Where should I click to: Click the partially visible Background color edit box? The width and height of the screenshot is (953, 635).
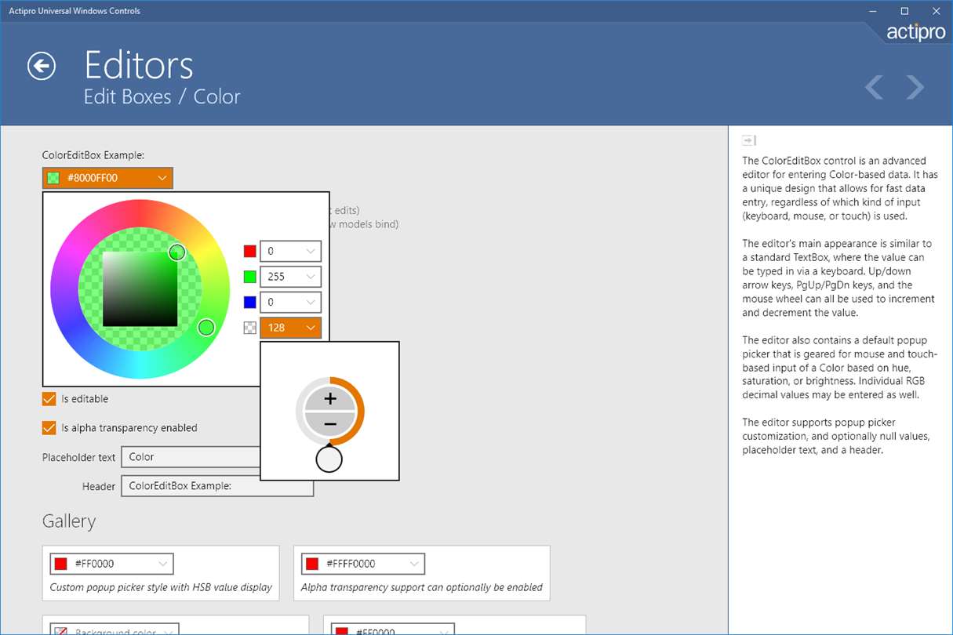point(115,629)
